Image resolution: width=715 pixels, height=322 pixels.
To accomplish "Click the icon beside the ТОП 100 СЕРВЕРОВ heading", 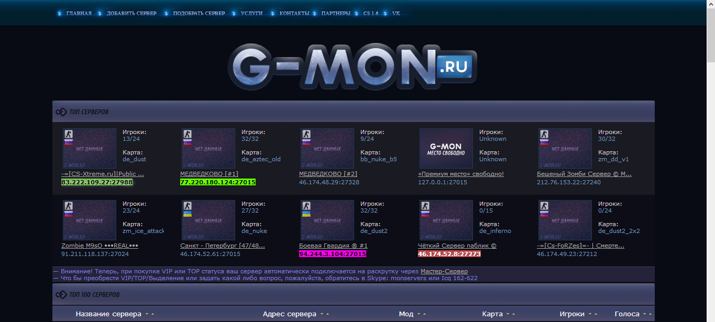I will pos(61,295).
